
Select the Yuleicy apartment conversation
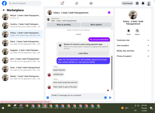(x=22, y=34)
